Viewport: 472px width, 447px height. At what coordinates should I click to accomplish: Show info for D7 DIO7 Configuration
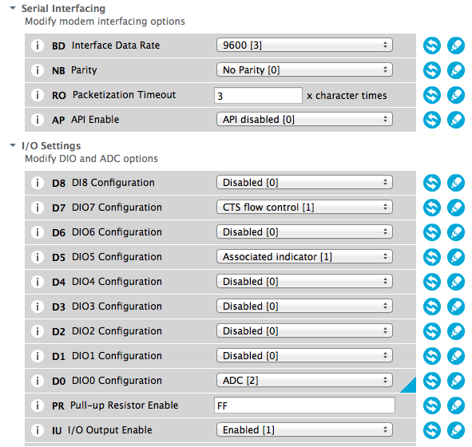[38, 208]
